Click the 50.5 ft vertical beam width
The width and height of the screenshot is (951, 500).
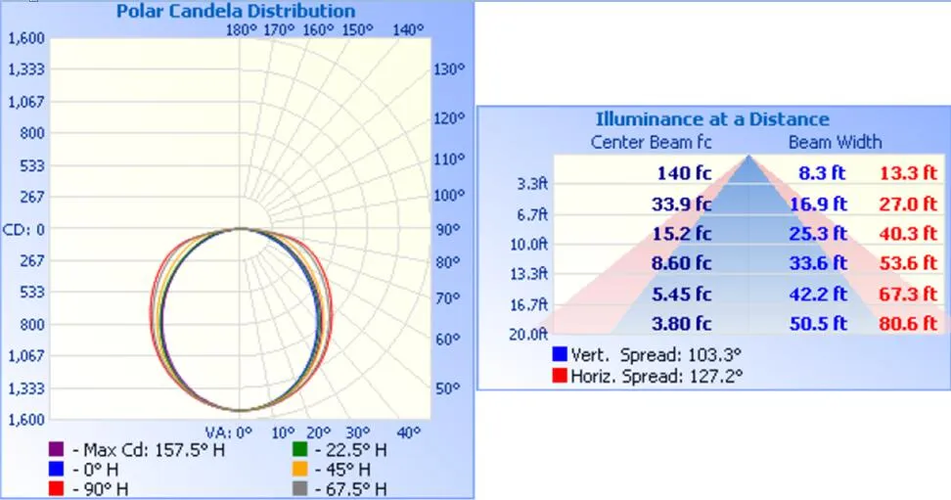818,324
